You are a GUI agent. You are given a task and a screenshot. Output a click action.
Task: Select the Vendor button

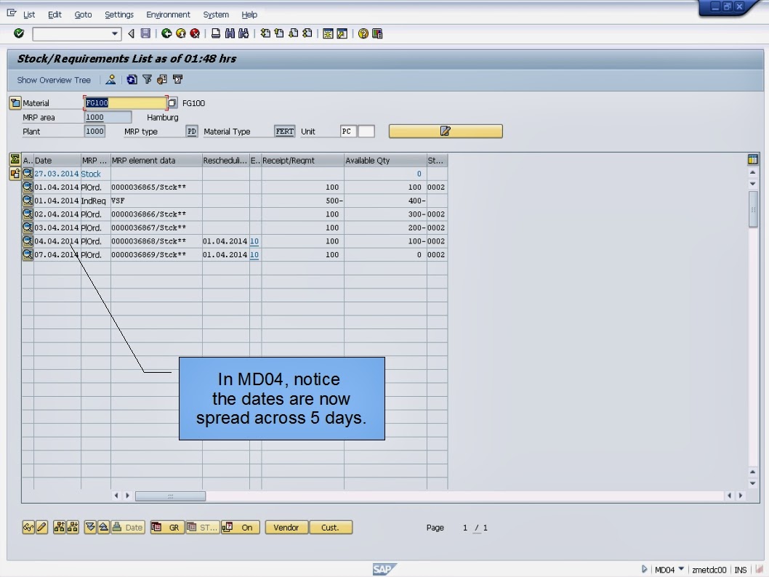285,527
